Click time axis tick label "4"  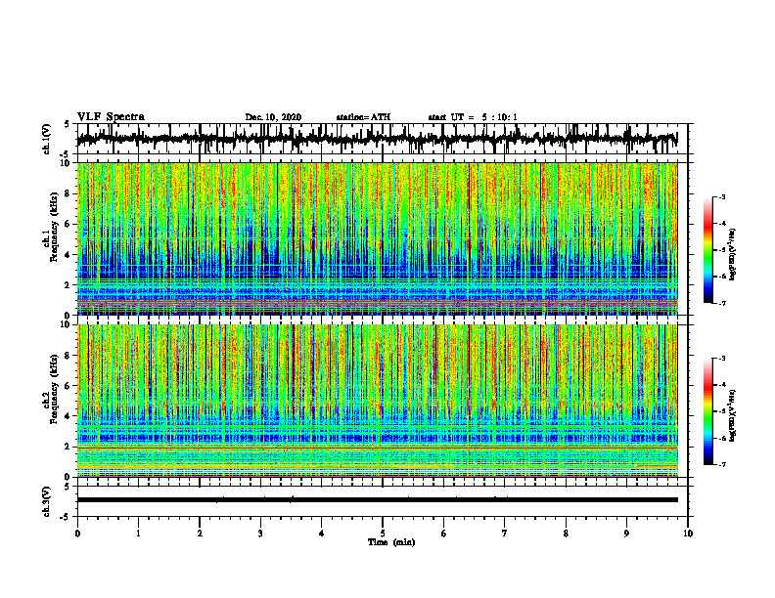click(x=322, y=534)
